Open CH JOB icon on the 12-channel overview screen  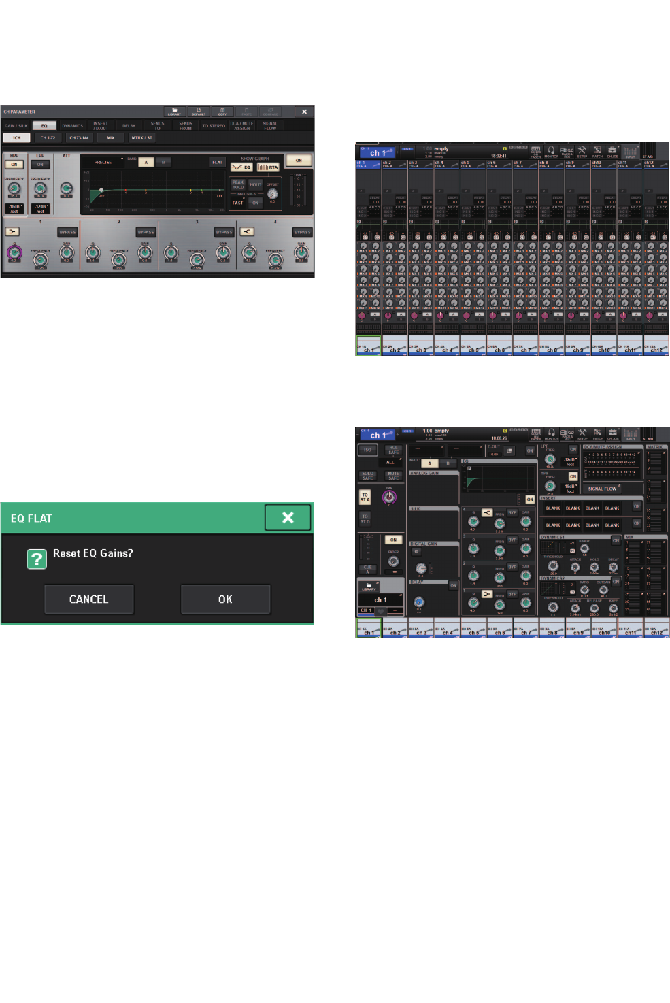(613, 151)
